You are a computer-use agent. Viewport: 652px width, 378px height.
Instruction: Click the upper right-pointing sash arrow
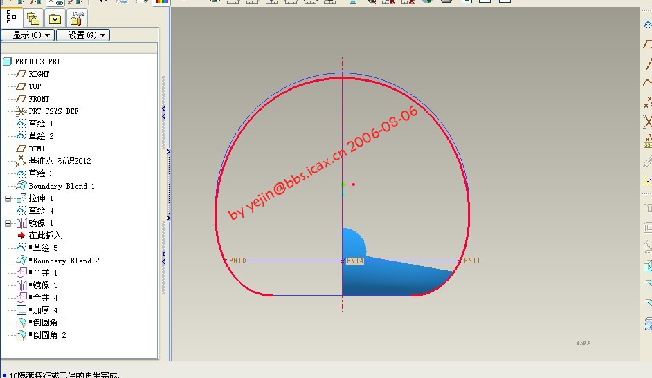pos(168,152)
